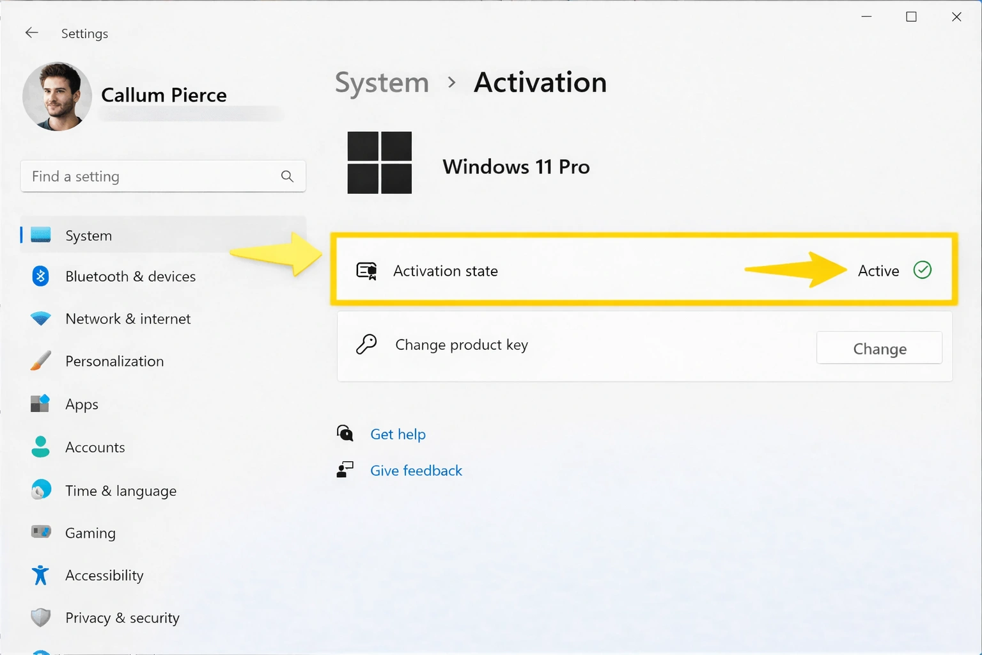Click the Activation state certificate icon
The height and width of the screenshot is (655, 982).
point(366,270)
